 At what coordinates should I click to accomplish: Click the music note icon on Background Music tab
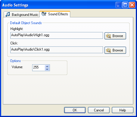8,14
